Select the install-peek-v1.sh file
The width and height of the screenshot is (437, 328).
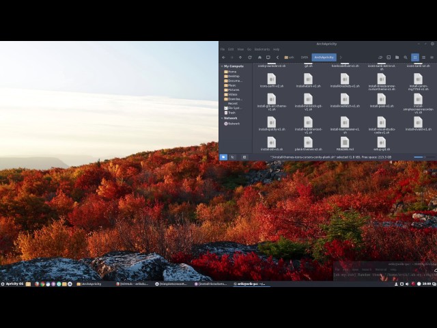(381, 100)
